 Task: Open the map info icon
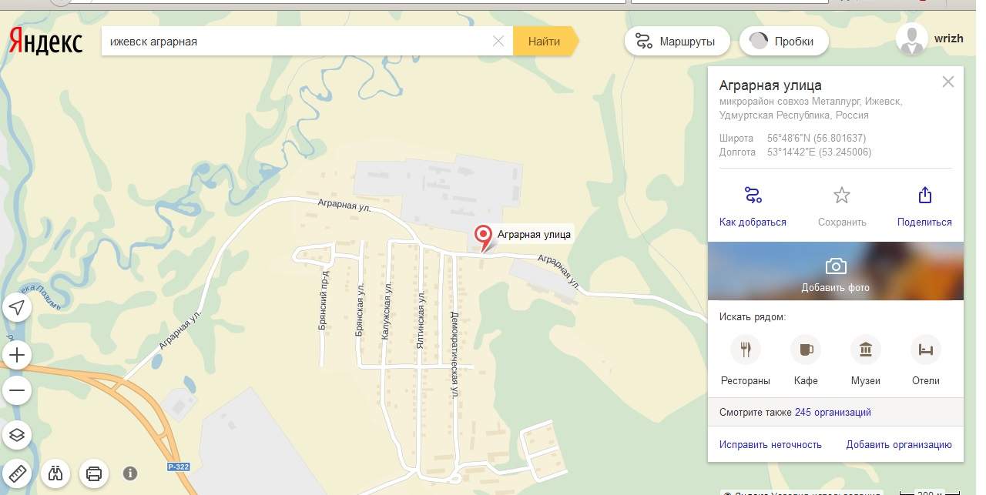click(130, 473)
